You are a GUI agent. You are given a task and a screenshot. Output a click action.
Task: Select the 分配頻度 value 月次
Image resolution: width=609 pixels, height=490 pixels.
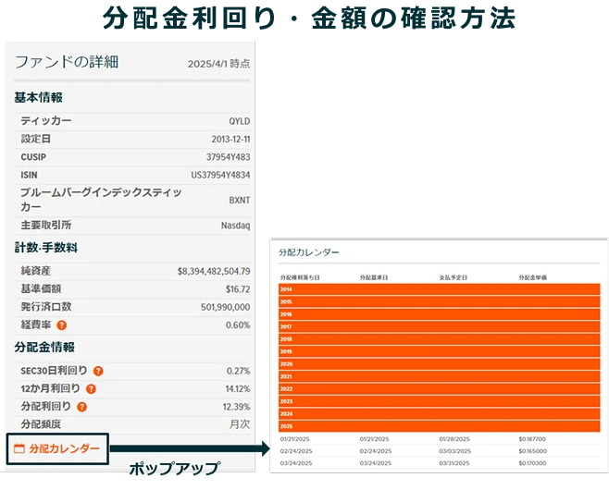240,424
